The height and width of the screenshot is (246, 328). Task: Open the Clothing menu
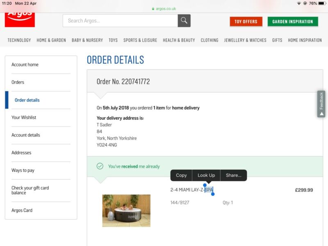coord(210,40)
